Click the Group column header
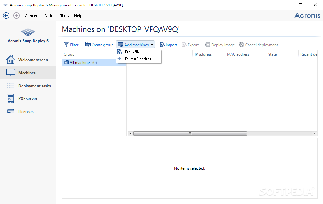Image resolution: width=323 pixels, height=204 pixels. (x=69, y=54)
